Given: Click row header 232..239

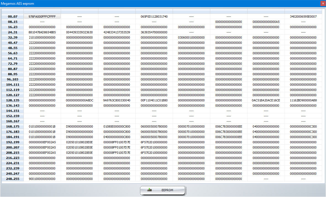Looking at the screenshot, I should pyautogui.click(x=13, y=168).
